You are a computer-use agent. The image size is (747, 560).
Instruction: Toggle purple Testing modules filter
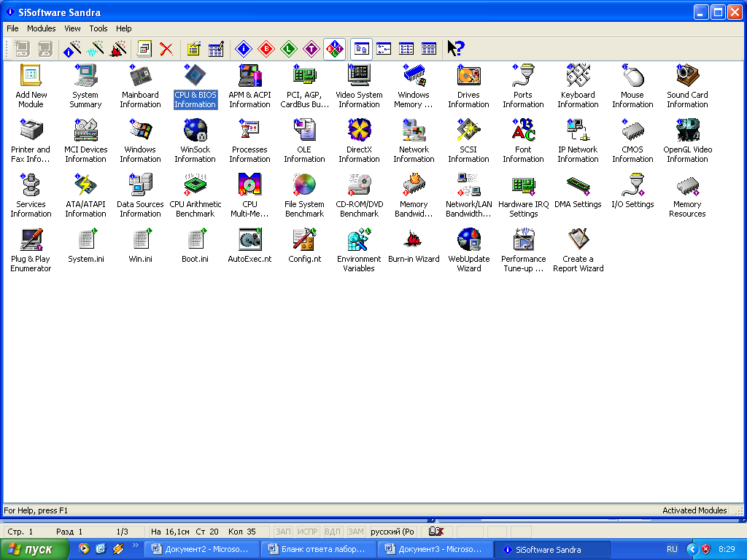pos(311,49)
